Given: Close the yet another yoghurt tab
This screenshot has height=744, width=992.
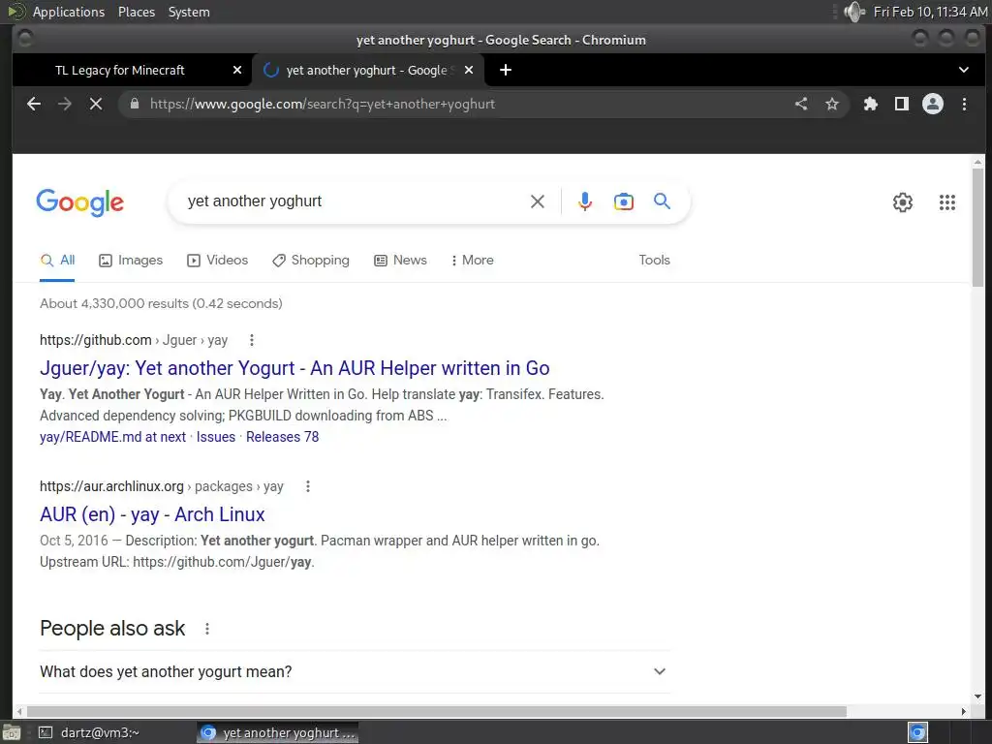Looking at the screenshot, I should (469, 70).
